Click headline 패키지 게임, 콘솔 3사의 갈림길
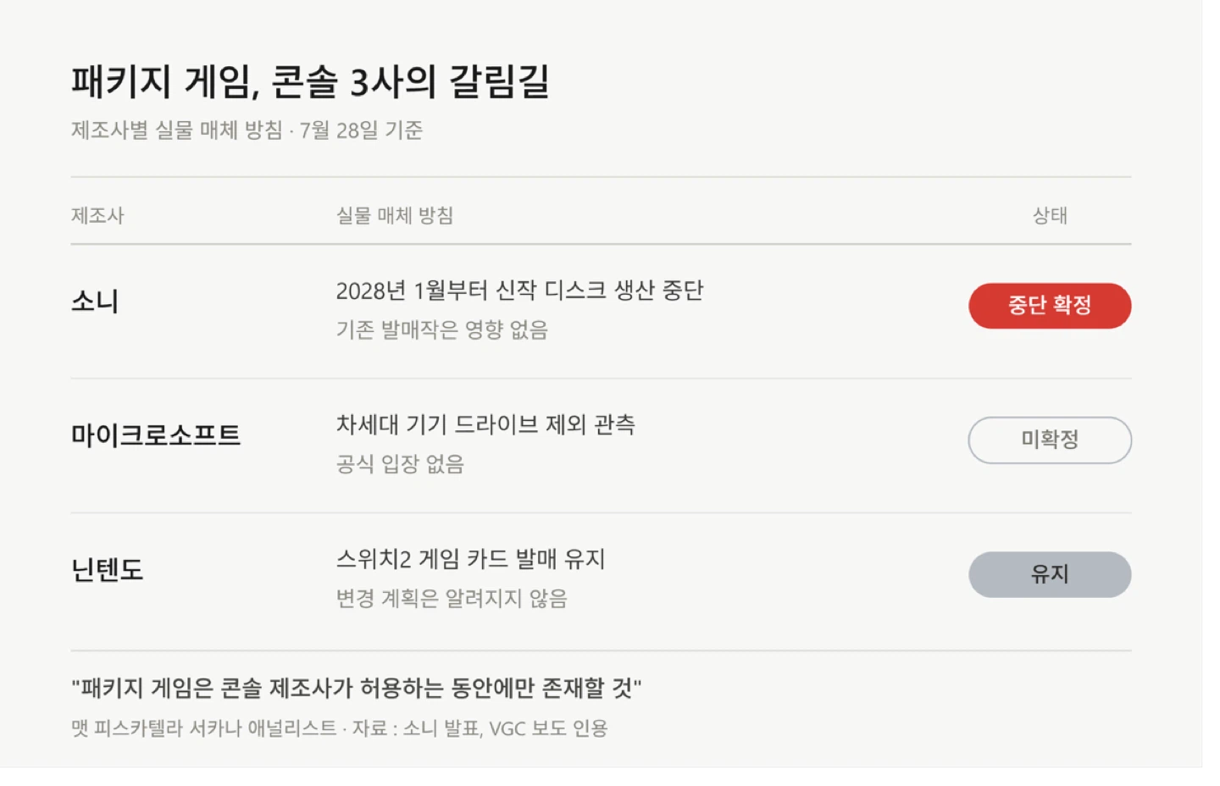This screenshot has height=786, width=1220. pyautogui.click(x=311, y=82)
